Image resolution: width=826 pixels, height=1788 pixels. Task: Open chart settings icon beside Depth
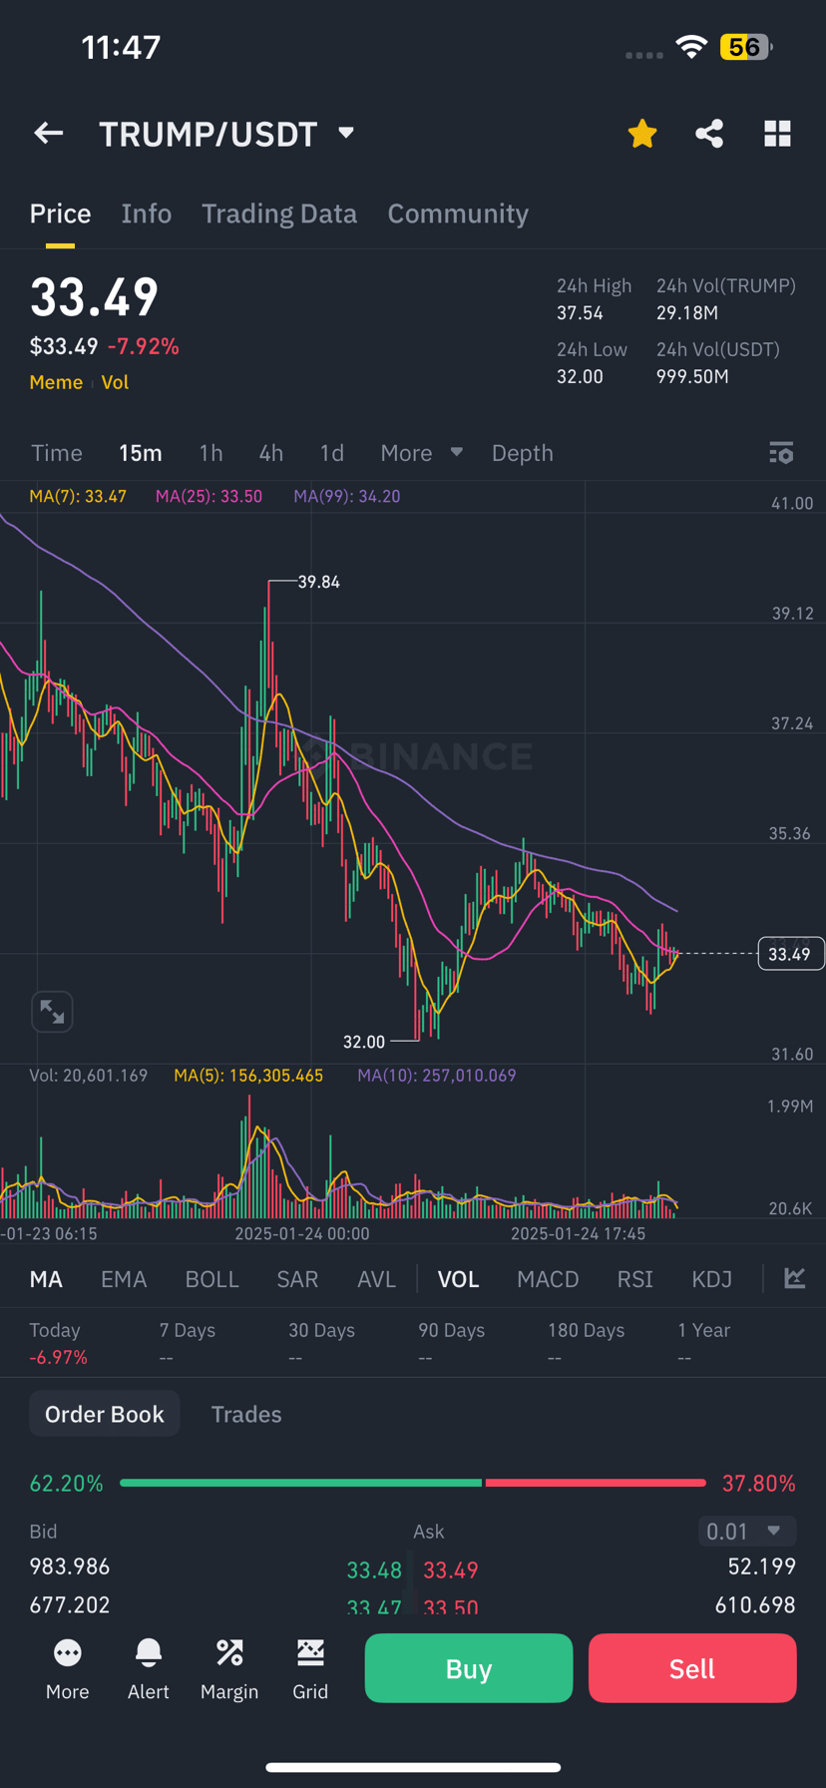[781, 453]
